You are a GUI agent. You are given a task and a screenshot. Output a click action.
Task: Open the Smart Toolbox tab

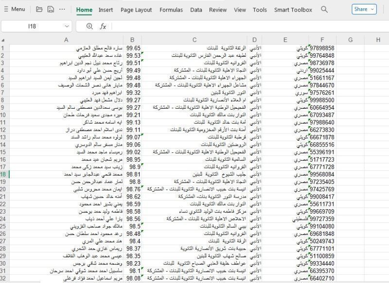[293, 10]
